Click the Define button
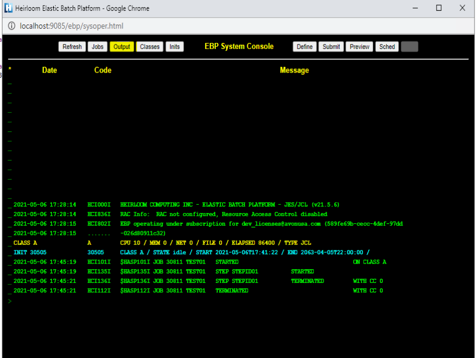 [305, 46]
